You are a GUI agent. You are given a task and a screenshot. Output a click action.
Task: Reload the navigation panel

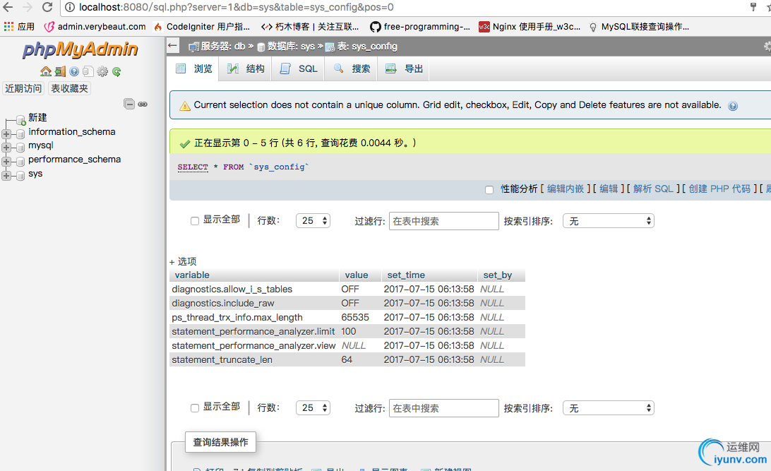click(116, 71)
